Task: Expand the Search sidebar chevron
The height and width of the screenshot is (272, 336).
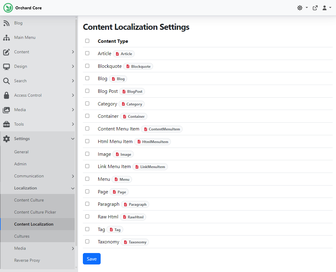Action: (x=73, y=81)
